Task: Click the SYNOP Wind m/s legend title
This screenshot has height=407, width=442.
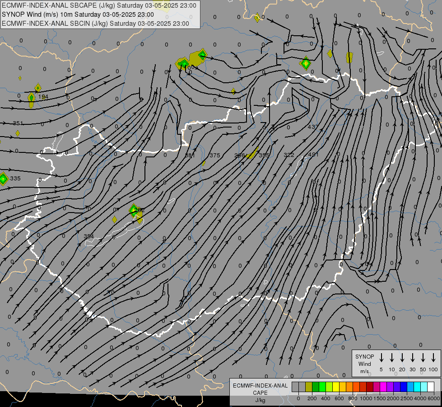Action: coord(364,364)
